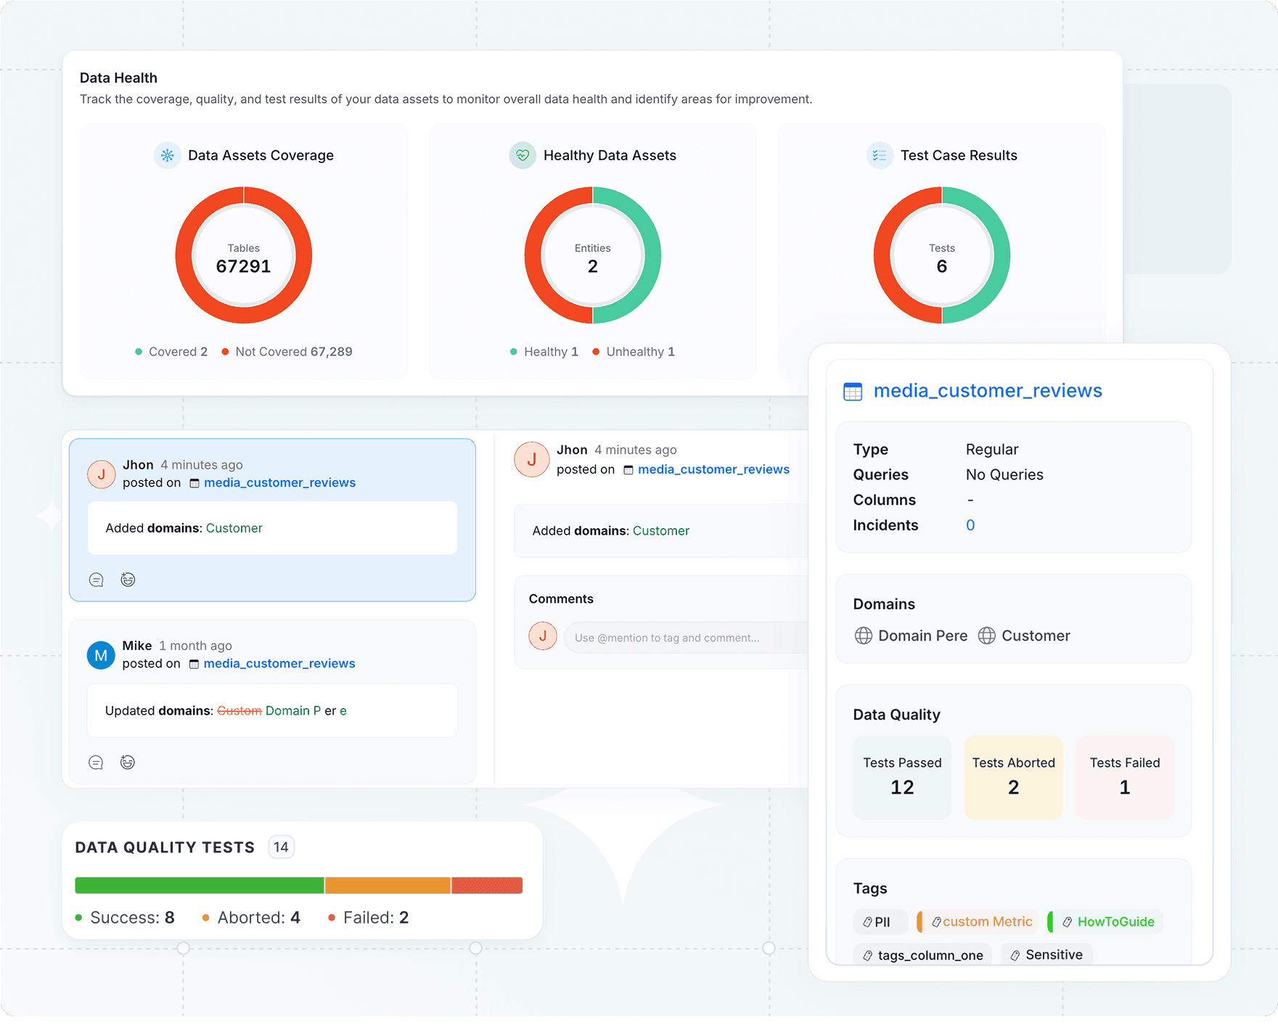Click the Test Case Results checklist icon

pos(880,155)
